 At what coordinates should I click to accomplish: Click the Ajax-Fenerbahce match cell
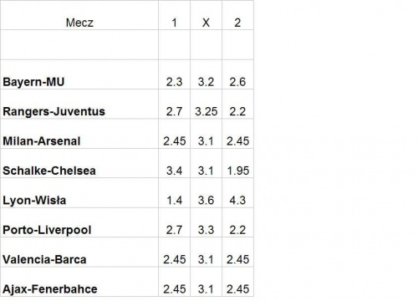79,282
